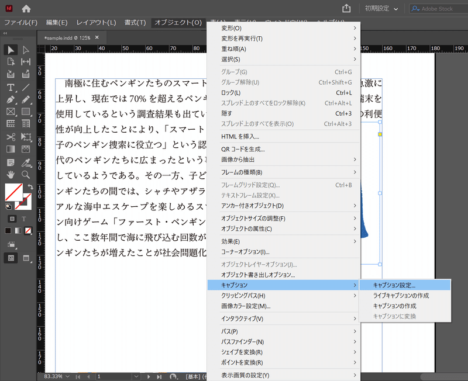Select the Gradient Swatch tool
This screenshot has height=381, width=468.
pyautogui.click(x=11, y=149)
